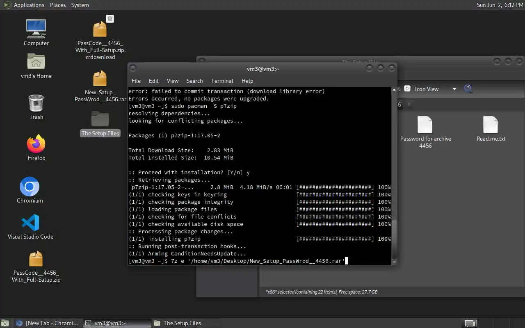Image resolution: width=525 pixels, height=328 pixels.
Task: Click the search magnifier in file manager
Action: pyautogui.click(x=468, y=89)
